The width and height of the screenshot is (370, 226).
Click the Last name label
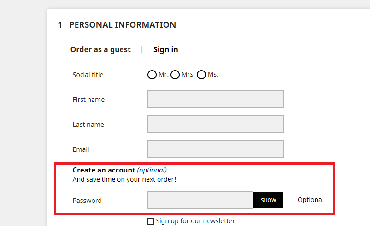[x=88, y=125]
